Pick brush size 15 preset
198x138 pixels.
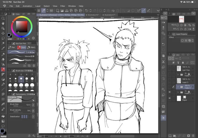click(x=27, y=80)
